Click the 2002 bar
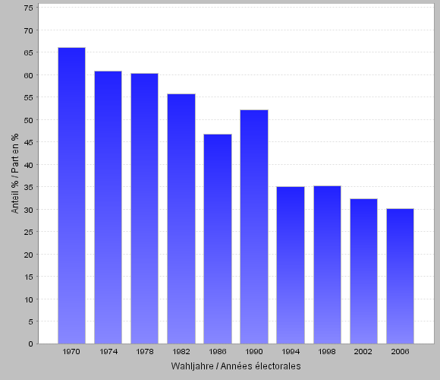 [363, 271]
